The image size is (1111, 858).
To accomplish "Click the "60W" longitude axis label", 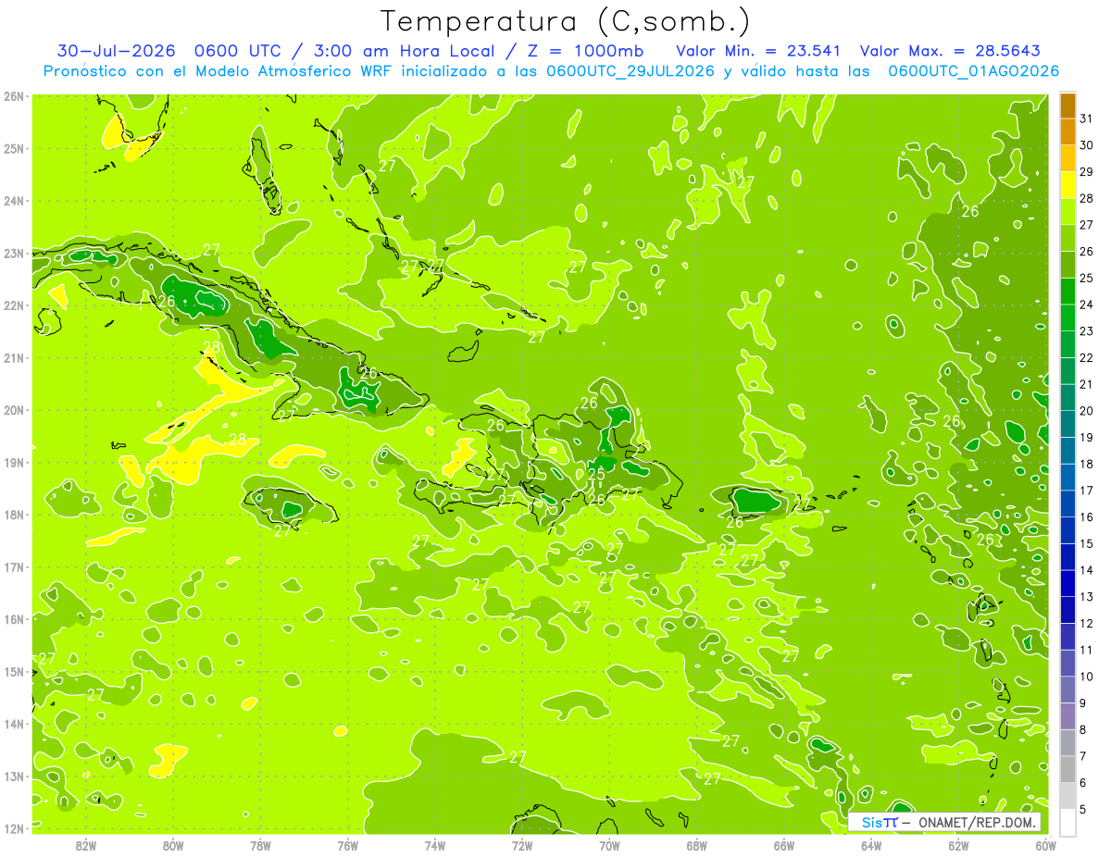I will pos(1045,846).
